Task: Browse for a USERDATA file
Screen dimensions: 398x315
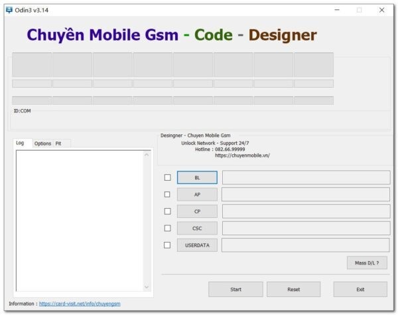Action: tap(197, 245)
